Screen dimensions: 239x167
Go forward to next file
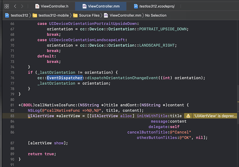[x=22, y=6]
